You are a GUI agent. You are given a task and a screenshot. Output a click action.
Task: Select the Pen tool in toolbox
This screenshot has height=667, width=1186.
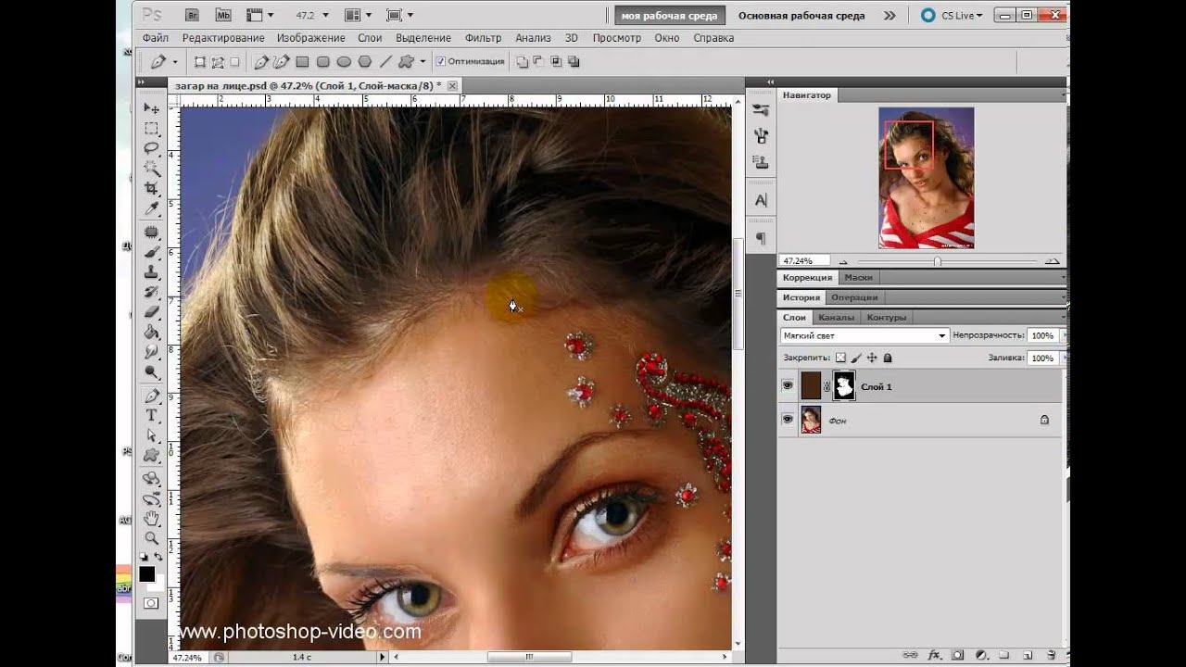pyautogui.click(x=151, y=396)
